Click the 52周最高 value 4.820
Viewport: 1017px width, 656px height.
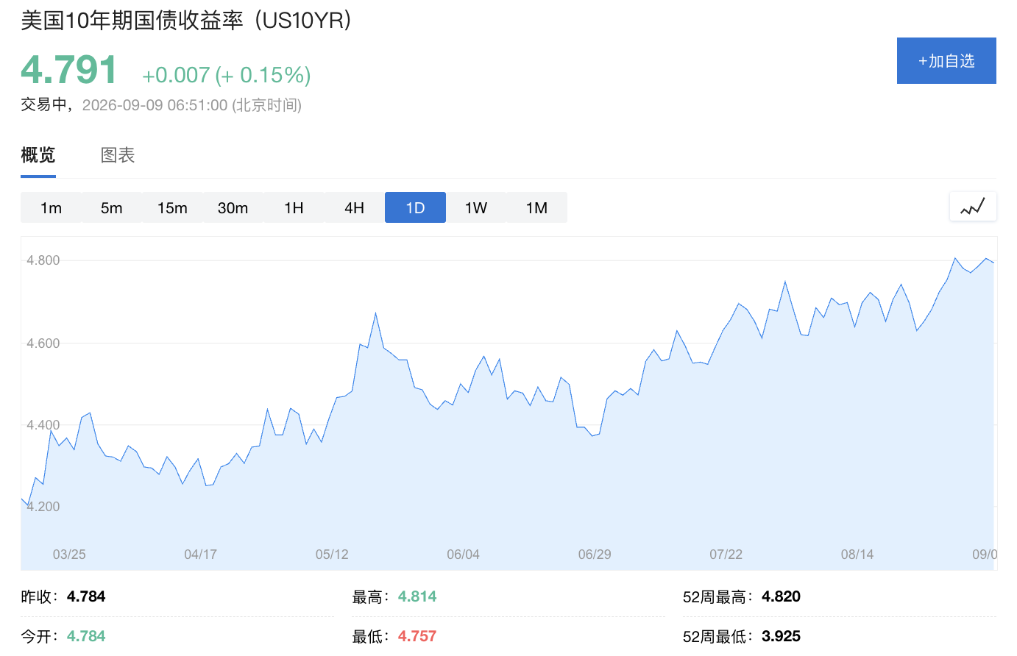click(781, 596)
